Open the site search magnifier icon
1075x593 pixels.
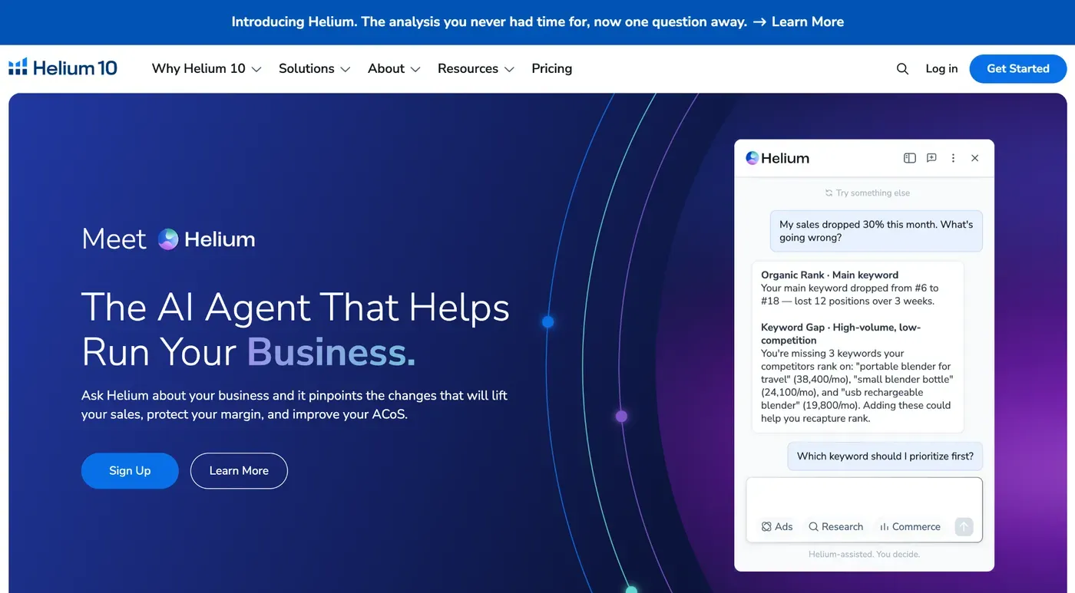[902, 69]
